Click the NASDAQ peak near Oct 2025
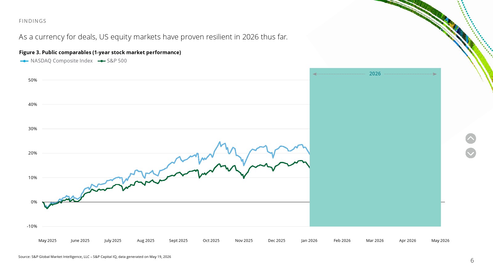This screenshot has height=277, width=493. click(x=220, y=142)
